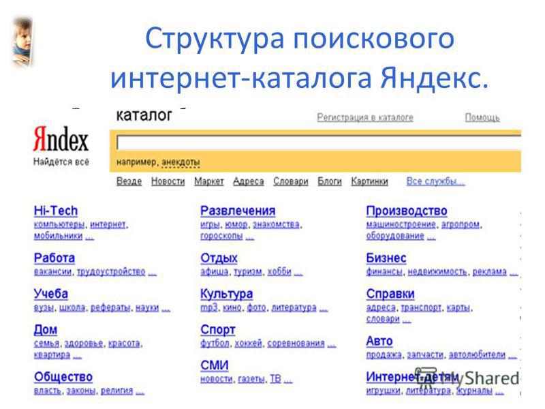
Task: Switch to the Адреса search tab
Action: [249, 181]
